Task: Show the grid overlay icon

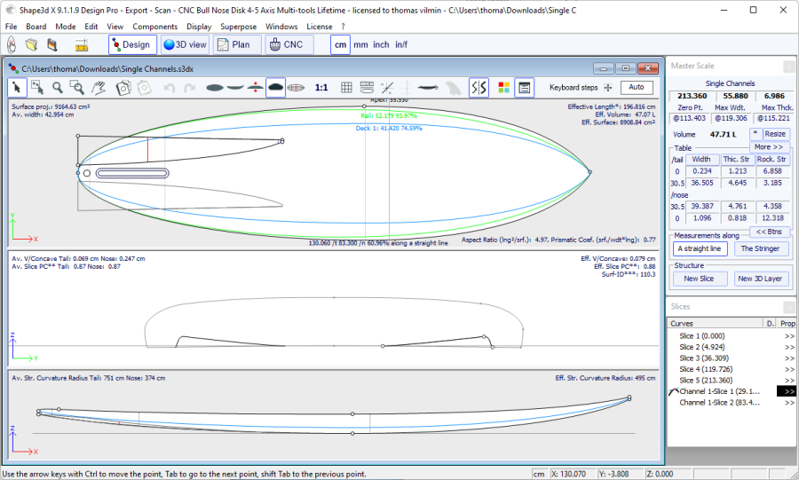Action: (346, 87)
